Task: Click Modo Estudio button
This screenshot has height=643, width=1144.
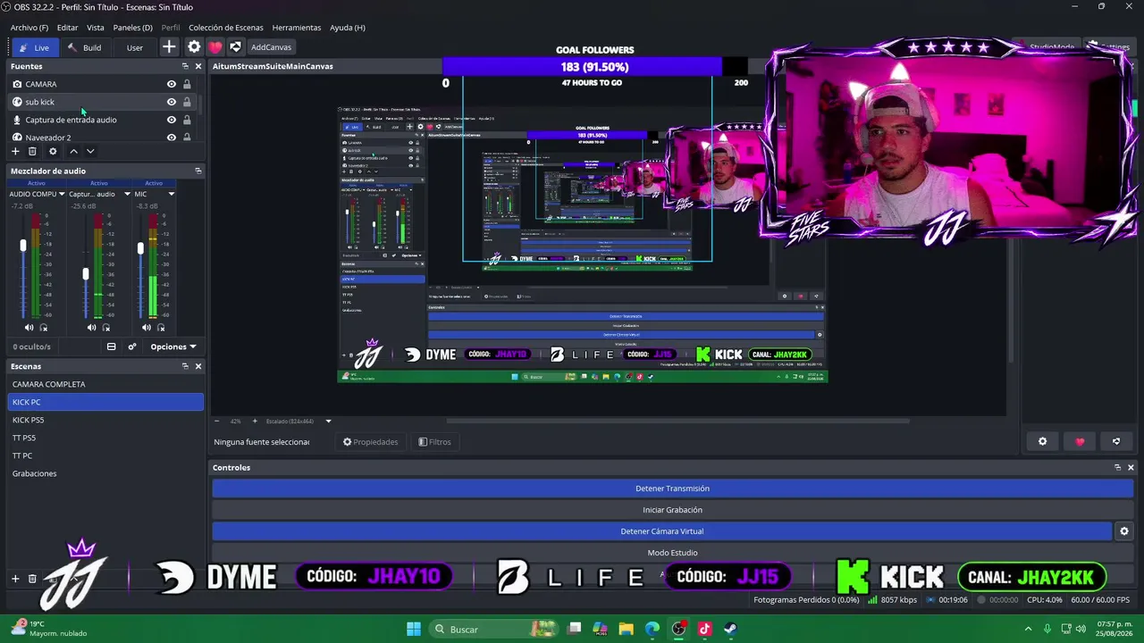Action: click(x=672, y=553)
